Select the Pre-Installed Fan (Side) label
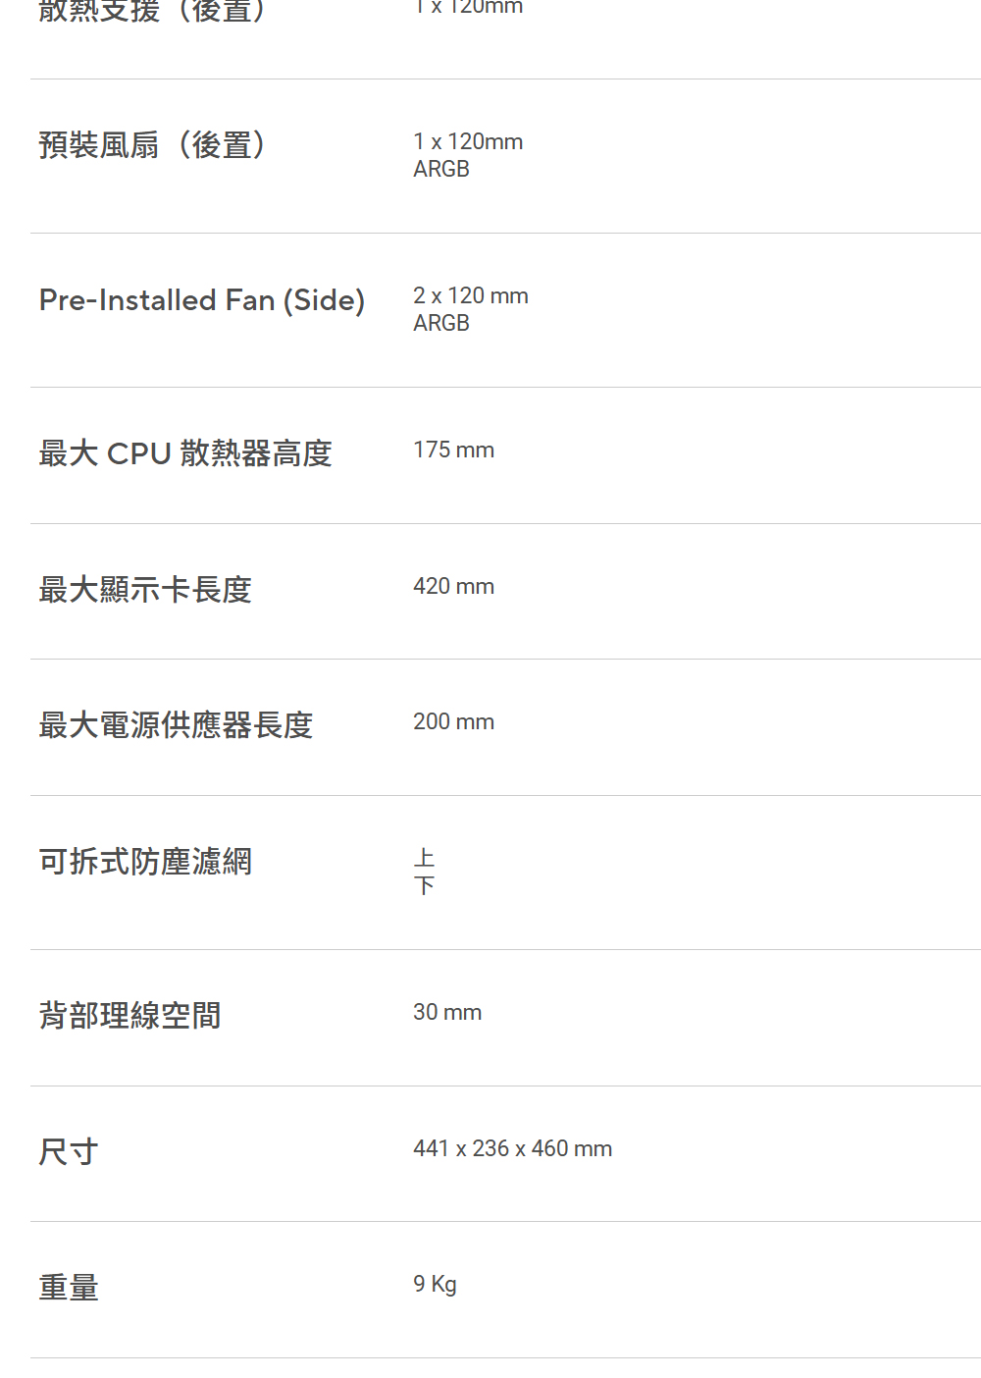 click(202, 300)
